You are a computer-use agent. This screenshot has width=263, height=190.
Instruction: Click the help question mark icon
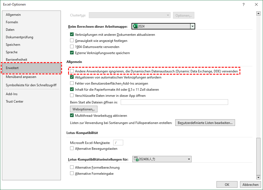tap(243, 4)
